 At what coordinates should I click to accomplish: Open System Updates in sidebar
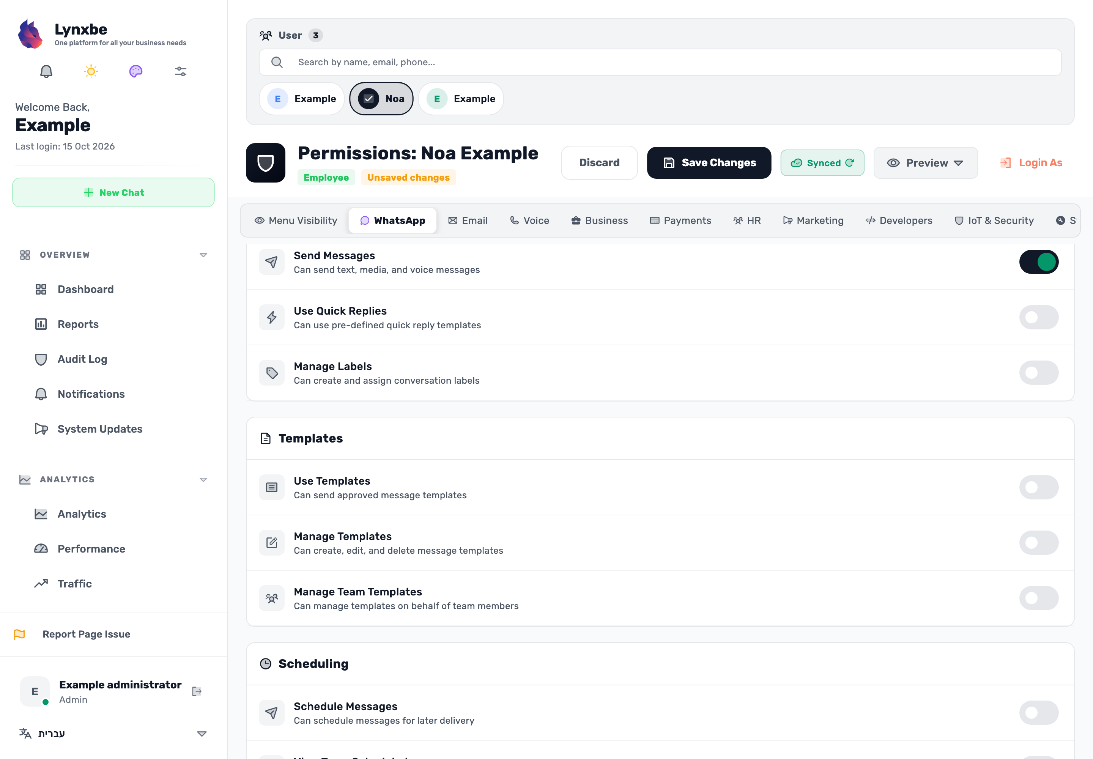tap(100, 429)
